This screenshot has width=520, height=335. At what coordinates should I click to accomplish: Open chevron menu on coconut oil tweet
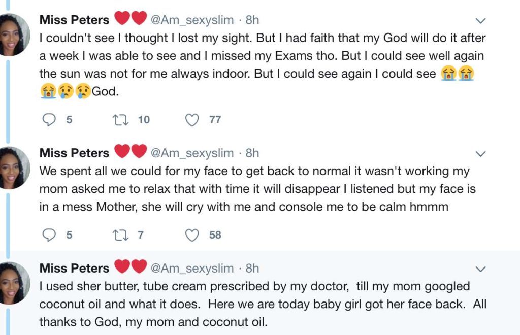tap(480, 269)
